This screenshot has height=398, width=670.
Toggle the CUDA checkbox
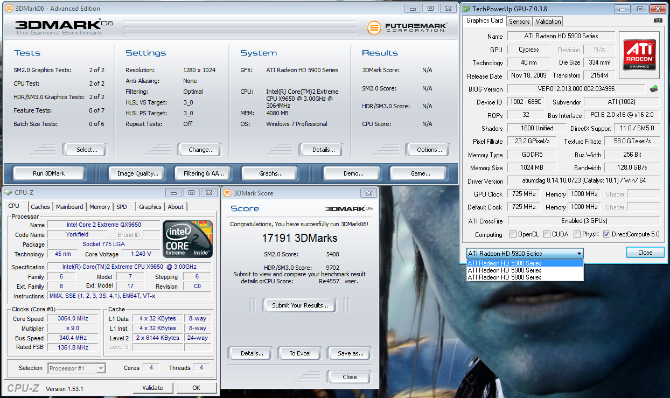[547, 234]
